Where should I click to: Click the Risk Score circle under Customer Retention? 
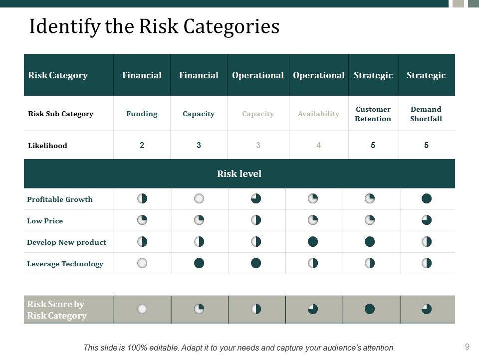370,309
